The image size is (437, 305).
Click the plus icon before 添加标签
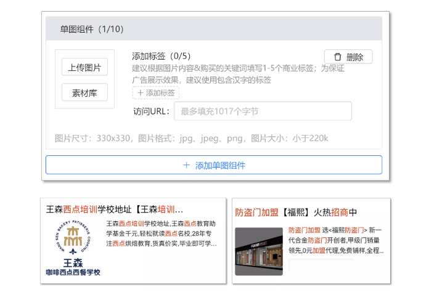(x=141, y=93)
